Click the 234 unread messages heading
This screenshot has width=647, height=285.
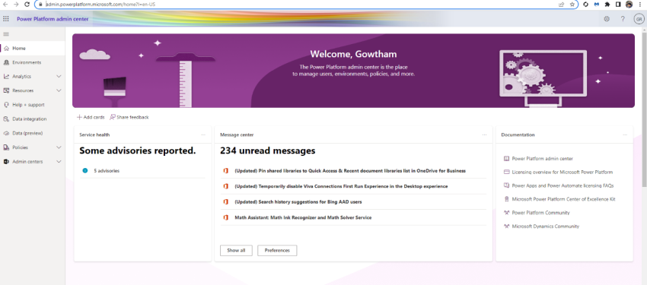(267, 150)
